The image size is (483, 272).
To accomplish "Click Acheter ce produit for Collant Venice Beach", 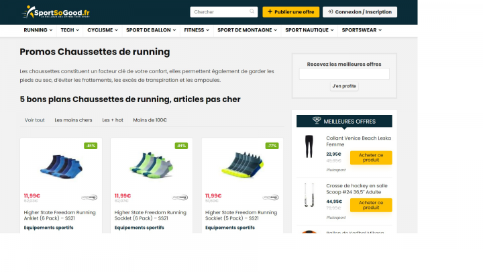I will [x=371, y=158].
